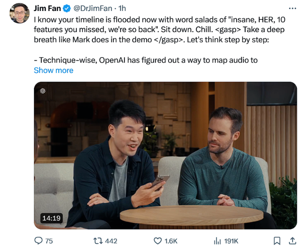
Task: Click the repost arrows icon
Action: tap(98, 241)
